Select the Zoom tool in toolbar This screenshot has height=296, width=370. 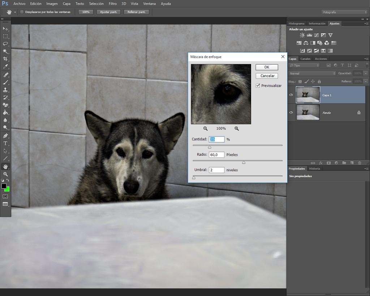click(x=5, y=174)
